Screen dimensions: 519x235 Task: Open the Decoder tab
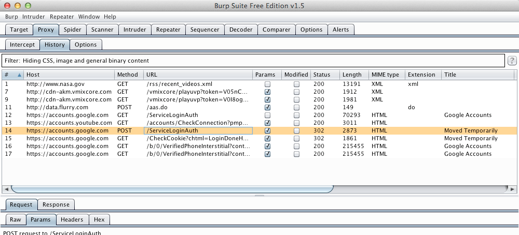pos(240,30)
